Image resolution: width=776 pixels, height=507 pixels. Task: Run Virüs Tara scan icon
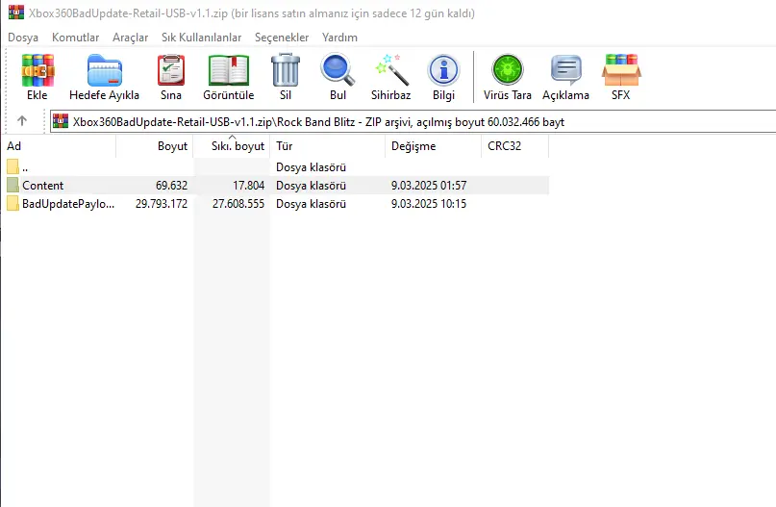pyautogui.click(x=508, y=70)
